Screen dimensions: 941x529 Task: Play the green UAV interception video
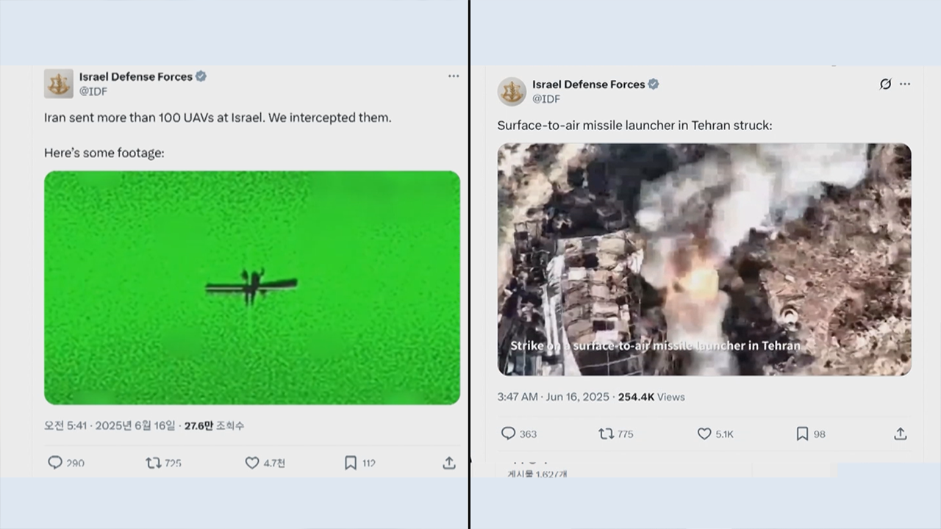[x=252, y=287]
